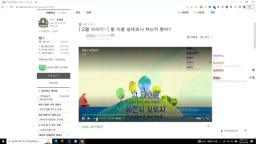Click the comment count icon 댓글 0
The height and width of the screenshot is (144, 256).
[x=192, y=37]
